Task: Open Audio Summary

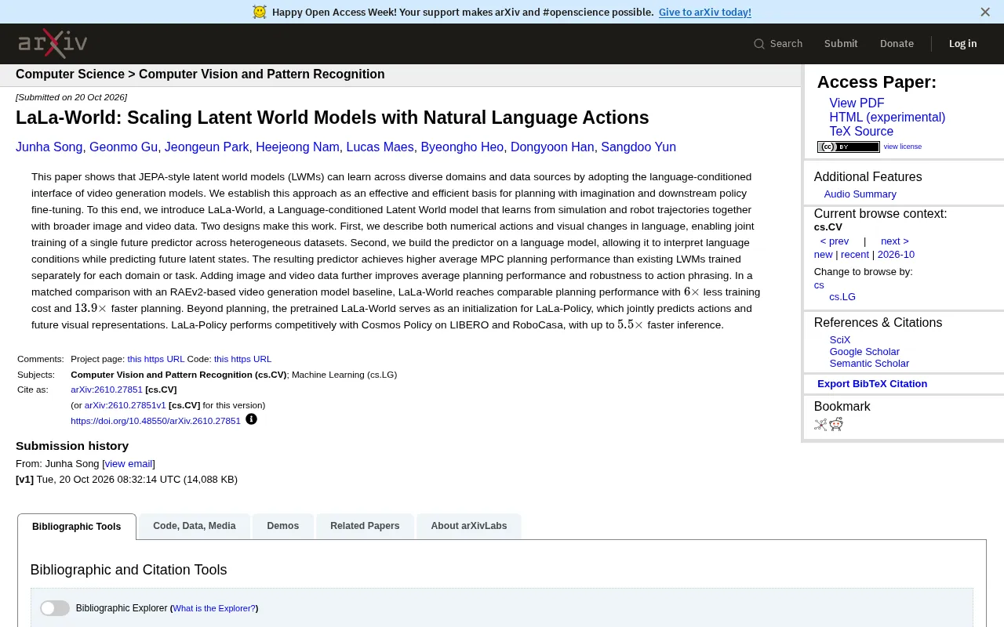Action: coord(860,194)
